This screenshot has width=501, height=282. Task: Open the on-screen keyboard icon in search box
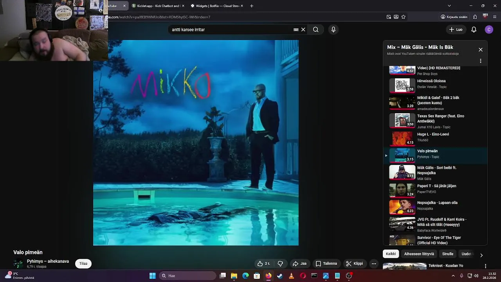point(296,29)
